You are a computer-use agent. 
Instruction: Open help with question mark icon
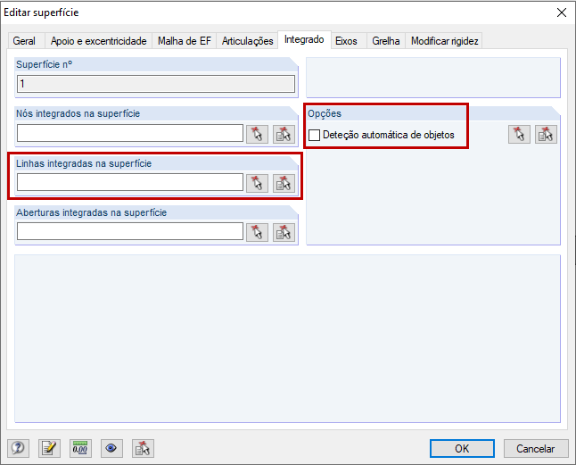(18, 448)
